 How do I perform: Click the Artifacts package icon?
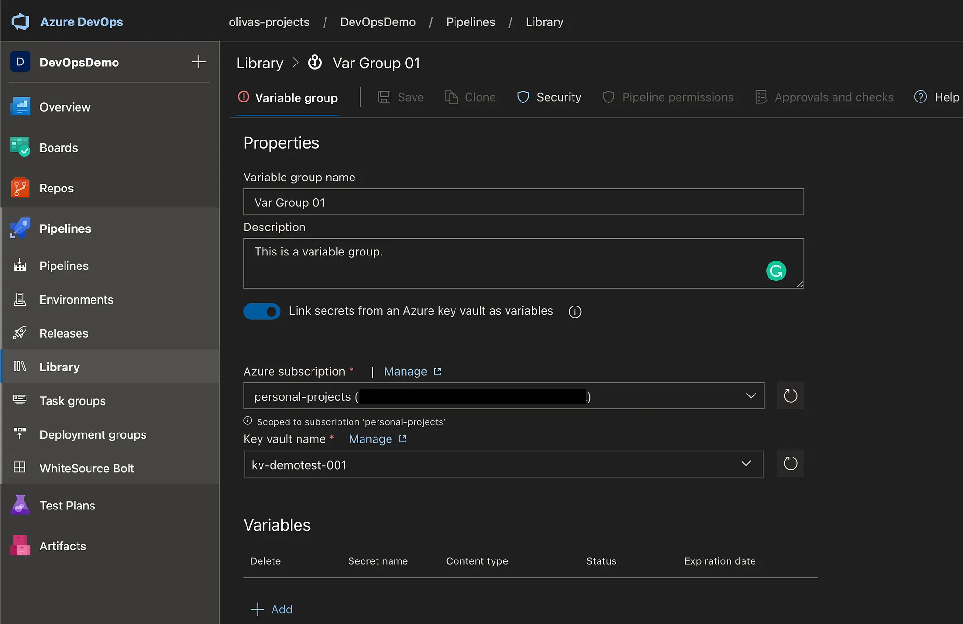click(x=20, y=546)
